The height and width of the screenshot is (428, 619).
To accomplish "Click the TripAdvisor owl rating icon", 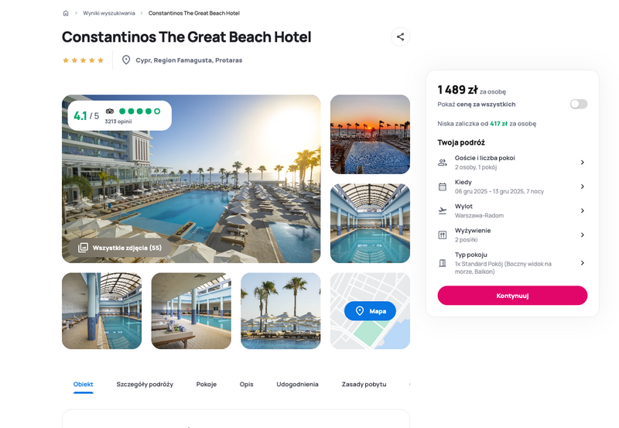I will click(x=110, y=111).
